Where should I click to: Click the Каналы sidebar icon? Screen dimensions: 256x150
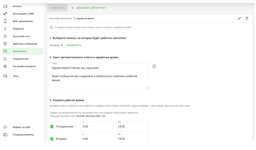(x=5, y=6)
